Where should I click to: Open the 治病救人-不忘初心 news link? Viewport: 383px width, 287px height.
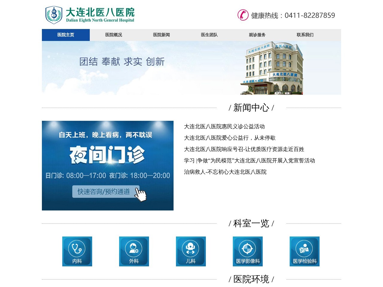(x=225, y=172)
